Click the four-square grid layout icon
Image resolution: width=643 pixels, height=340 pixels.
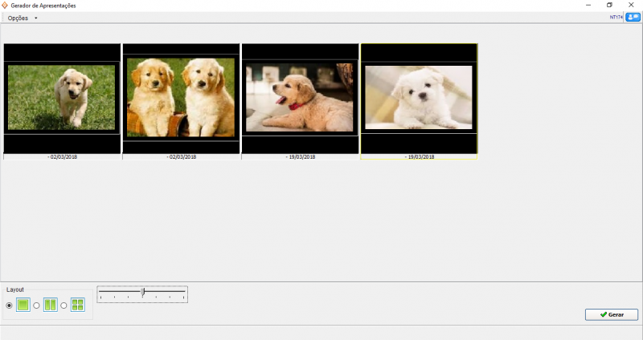coord(77,305)
